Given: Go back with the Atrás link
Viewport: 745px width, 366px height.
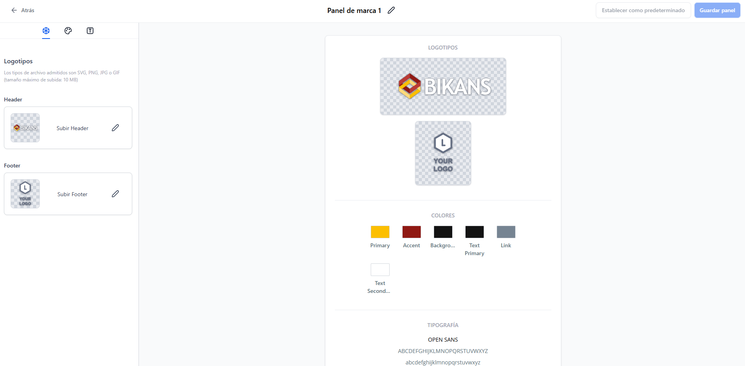Looking at the screenshot, I should pyautogui.click(x=28, y=10).
